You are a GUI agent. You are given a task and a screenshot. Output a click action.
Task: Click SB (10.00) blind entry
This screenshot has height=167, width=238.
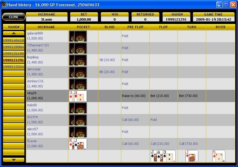(107, 60)
